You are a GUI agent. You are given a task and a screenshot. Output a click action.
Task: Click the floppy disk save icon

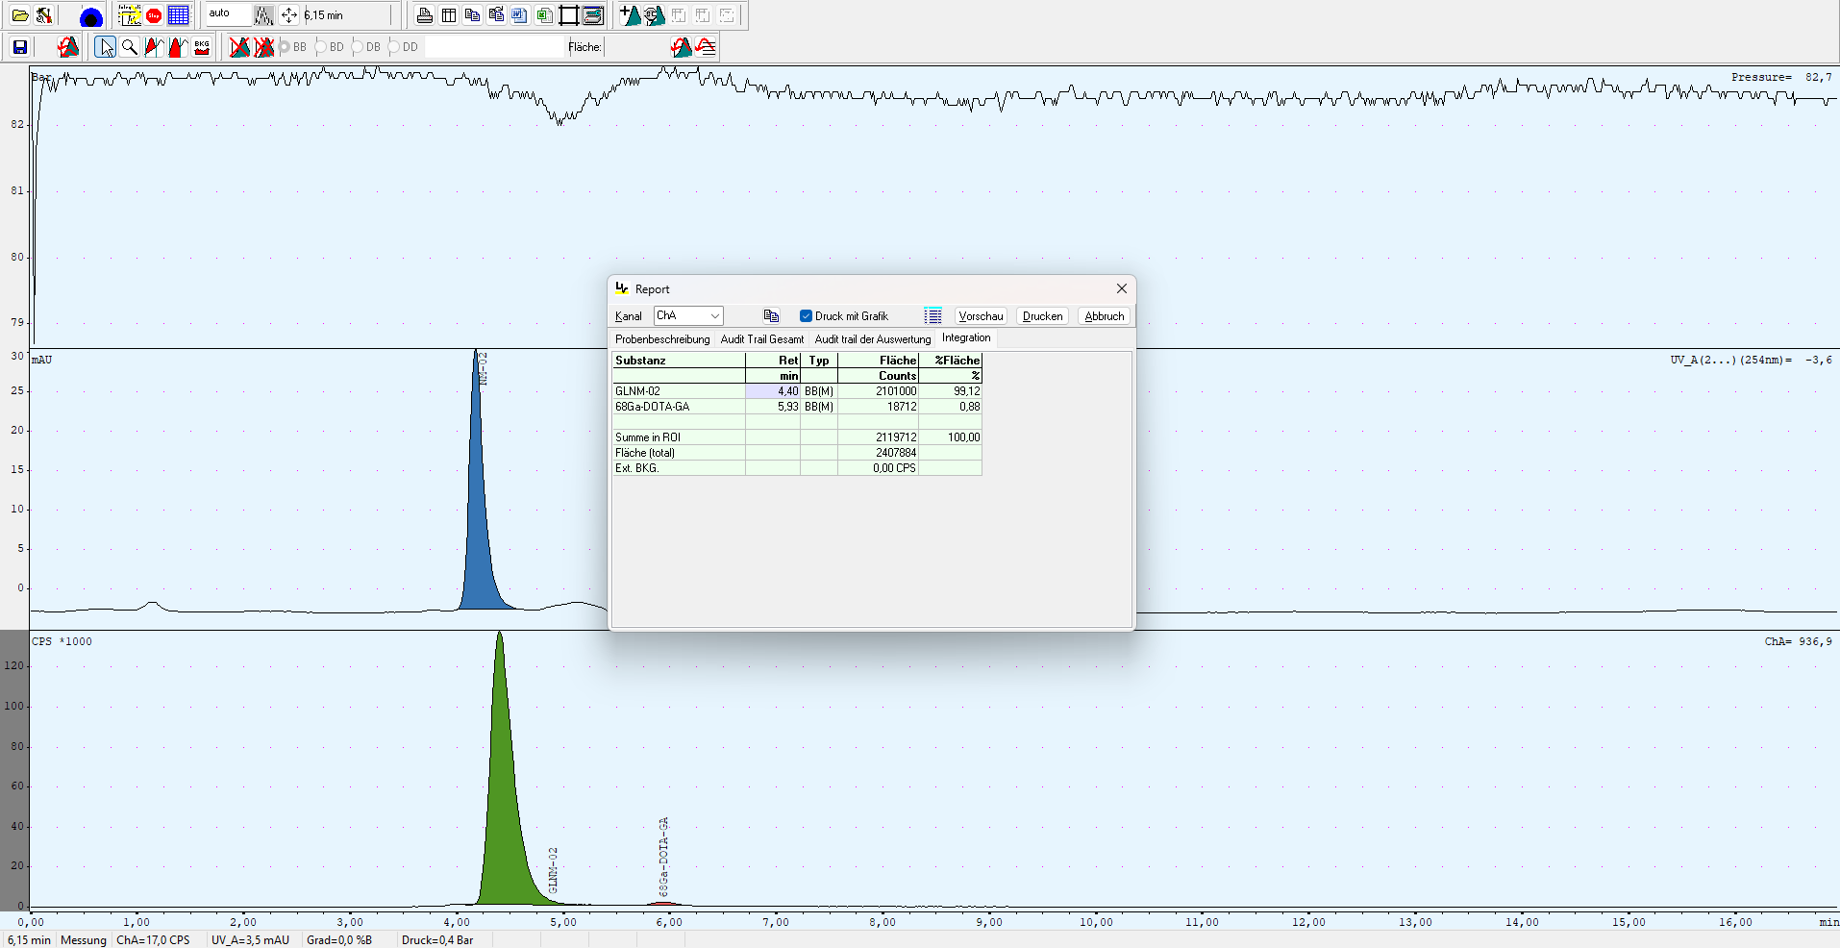(19, 46)
